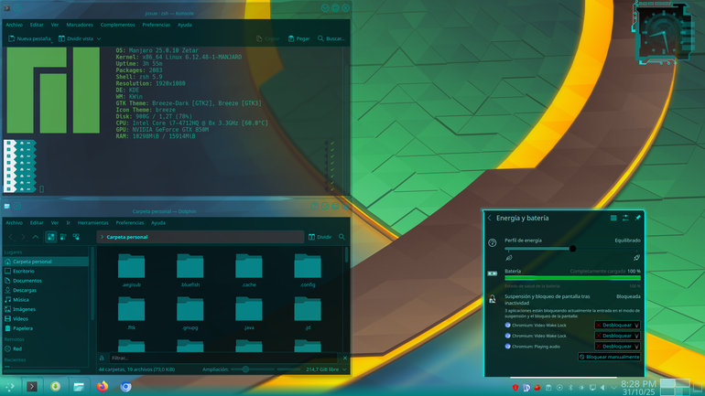Close Dolphin's filter bar
705x396 pixels.
tap(345, 358)
